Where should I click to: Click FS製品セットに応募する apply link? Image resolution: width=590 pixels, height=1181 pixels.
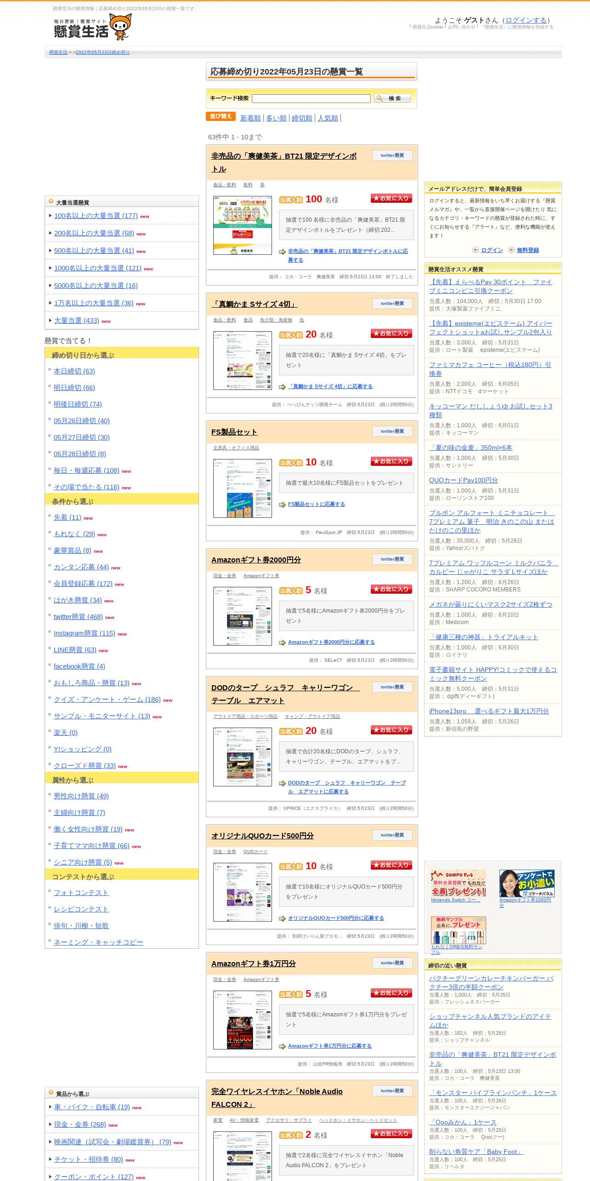[x=316, y=505]
